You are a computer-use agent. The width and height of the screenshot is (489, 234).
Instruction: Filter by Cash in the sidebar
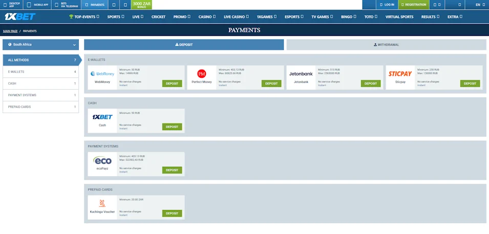click(x=41, y=83)
